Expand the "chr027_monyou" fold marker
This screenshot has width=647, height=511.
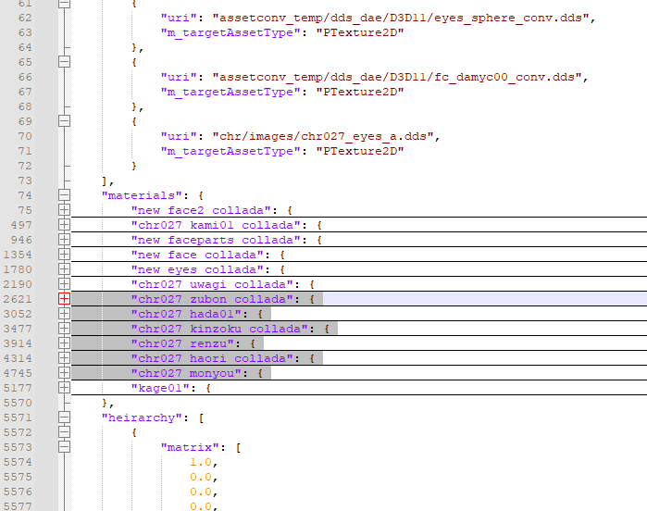click(64, 373)
